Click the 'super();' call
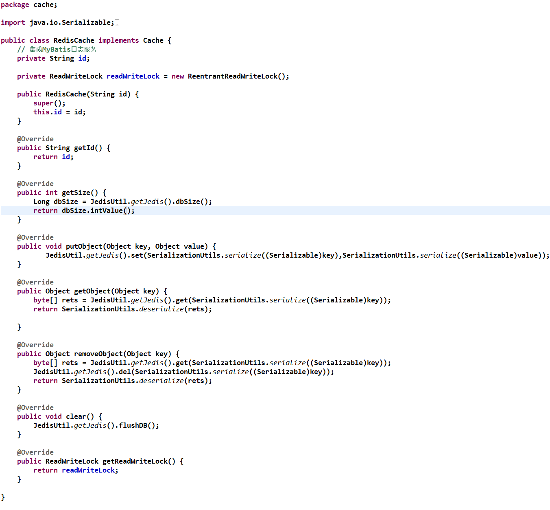The height and width of the screenshot is (510, 550). pos(49,103)
